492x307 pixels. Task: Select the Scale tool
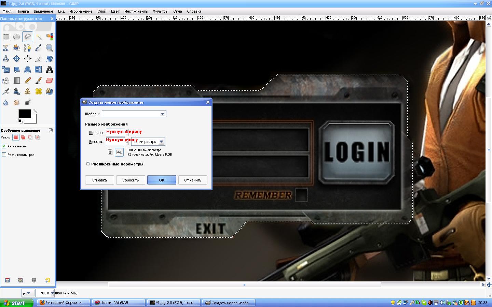(6, 70)
